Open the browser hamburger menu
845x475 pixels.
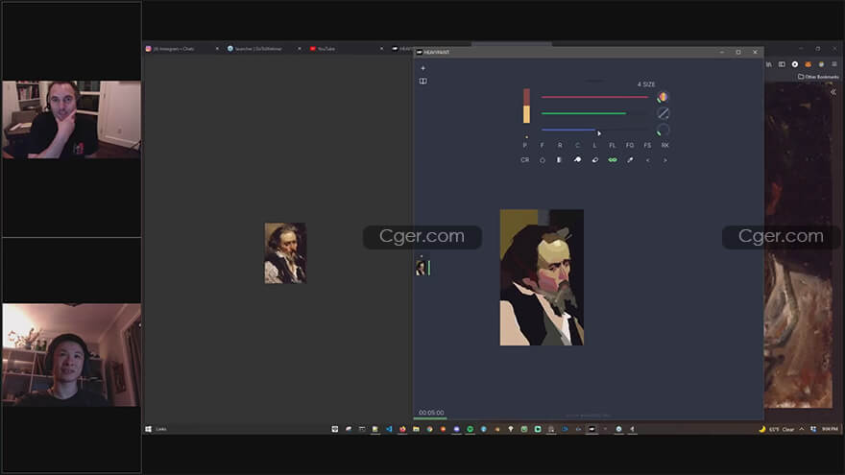point(834,64)
